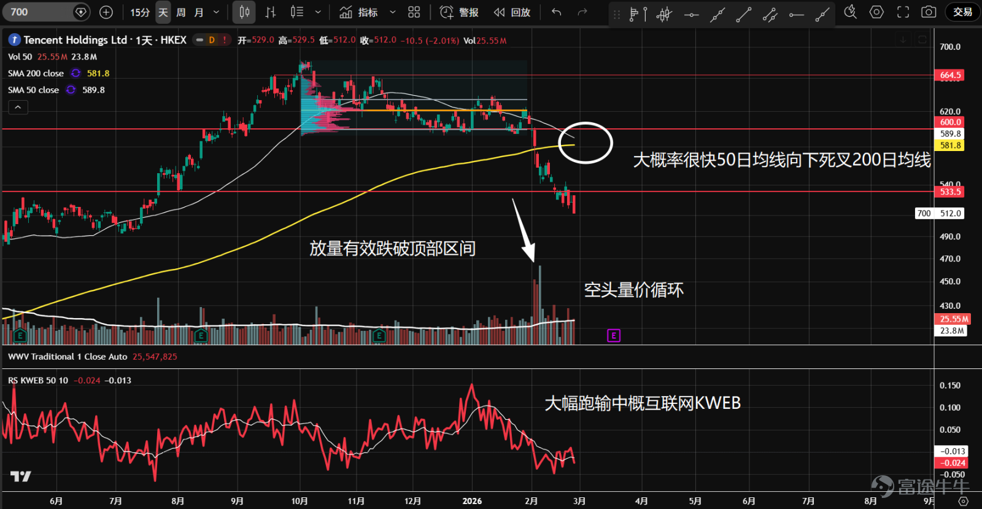Click the 512.0 last price label
The image size is (982, 509).
tap(949, 213)
